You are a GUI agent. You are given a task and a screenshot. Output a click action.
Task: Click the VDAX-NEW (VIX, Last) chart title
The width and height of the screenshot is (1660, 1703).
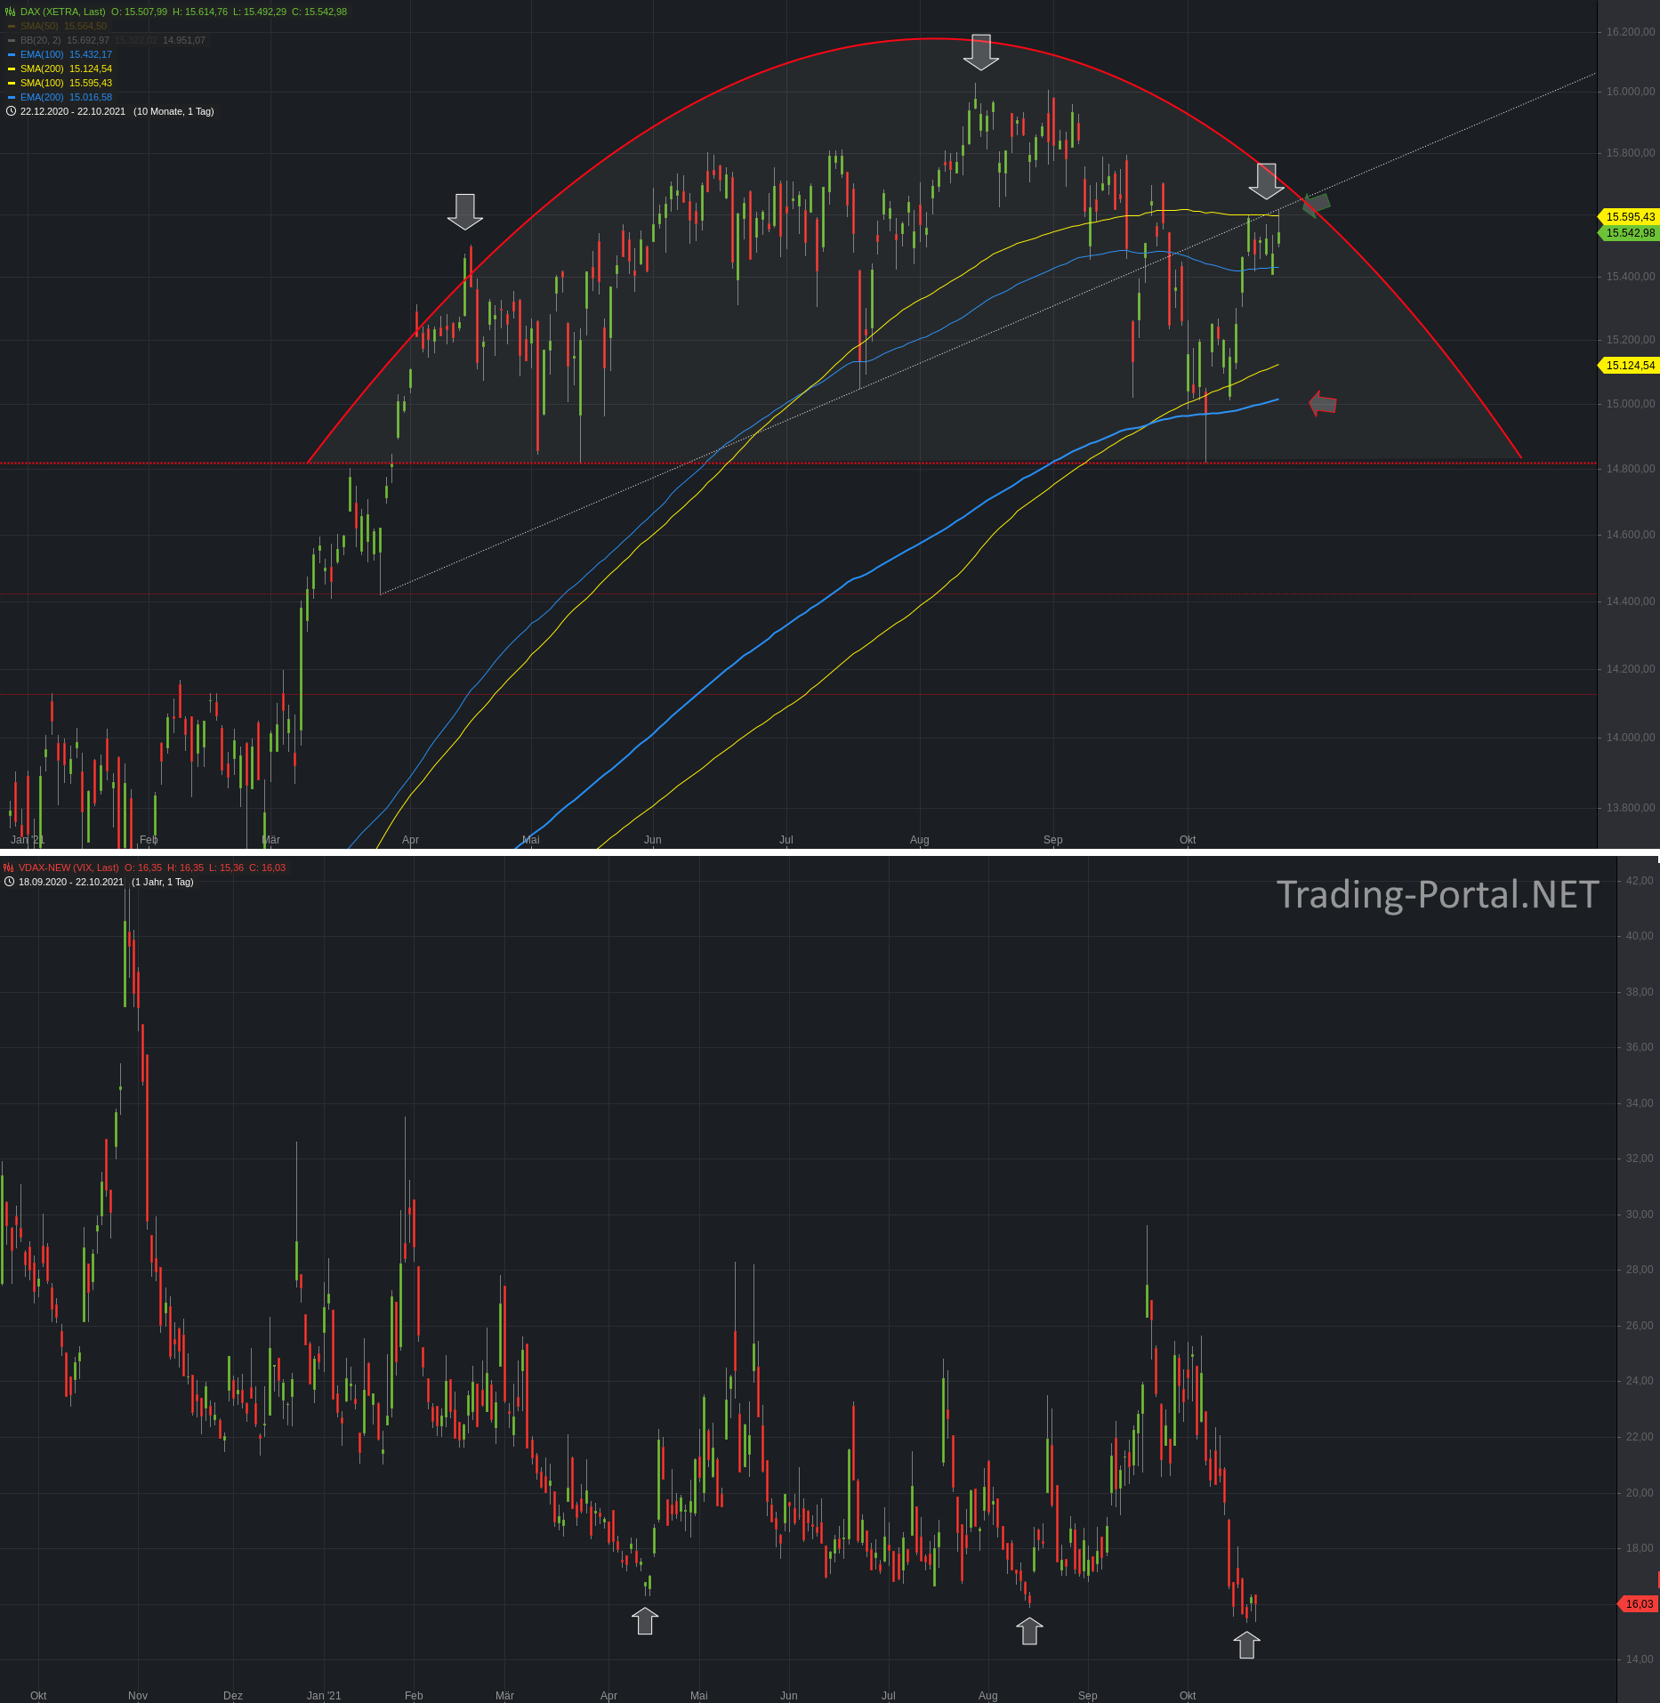(68, 868)
